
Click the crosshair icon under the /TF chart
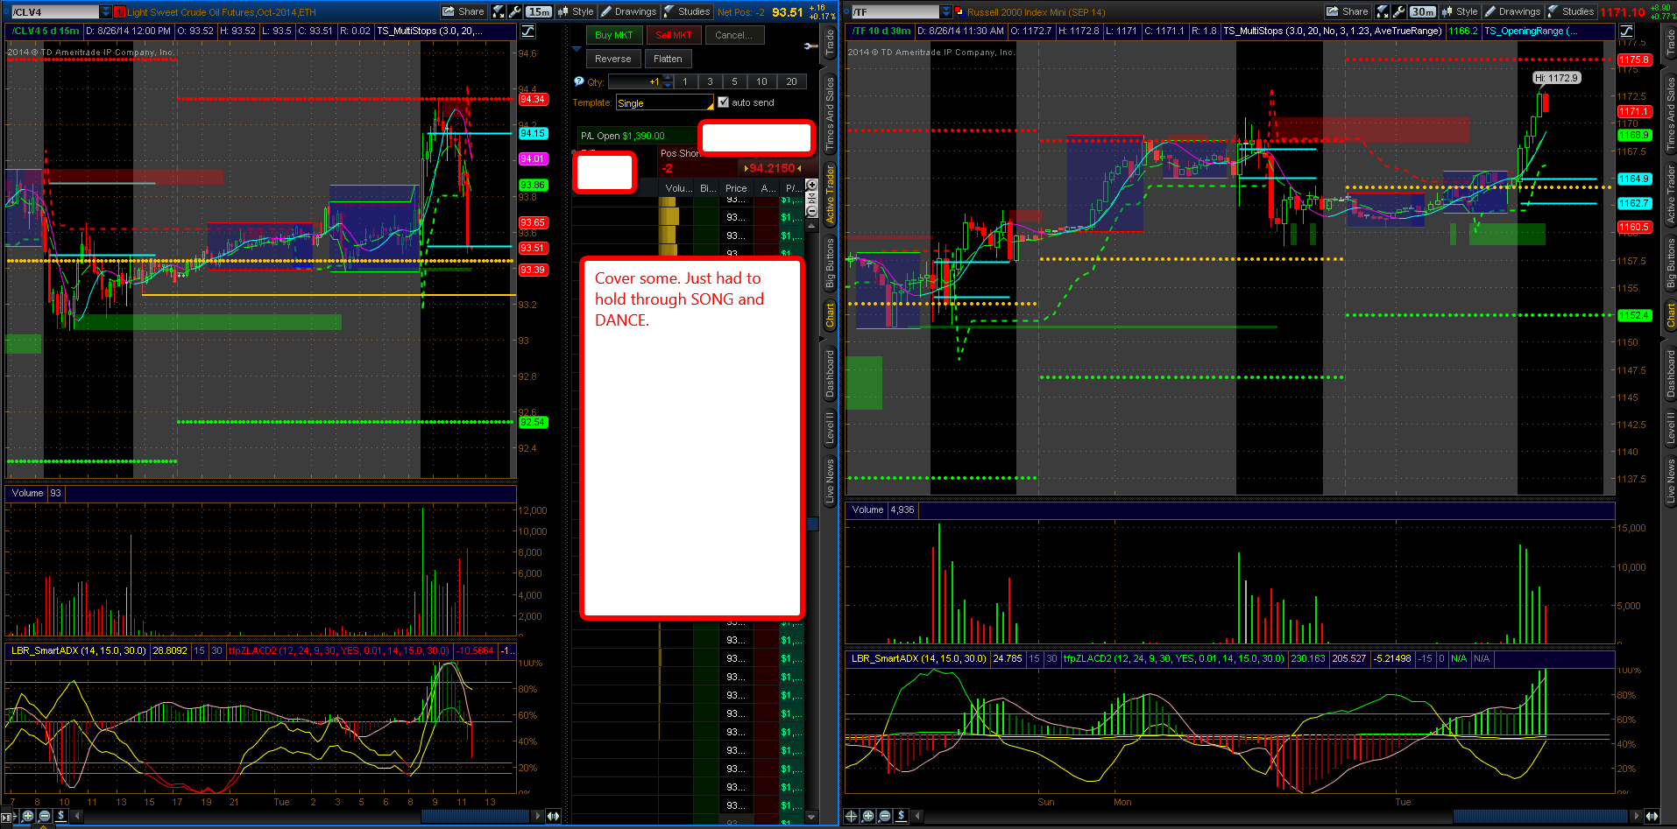click(x=851, y=816)
